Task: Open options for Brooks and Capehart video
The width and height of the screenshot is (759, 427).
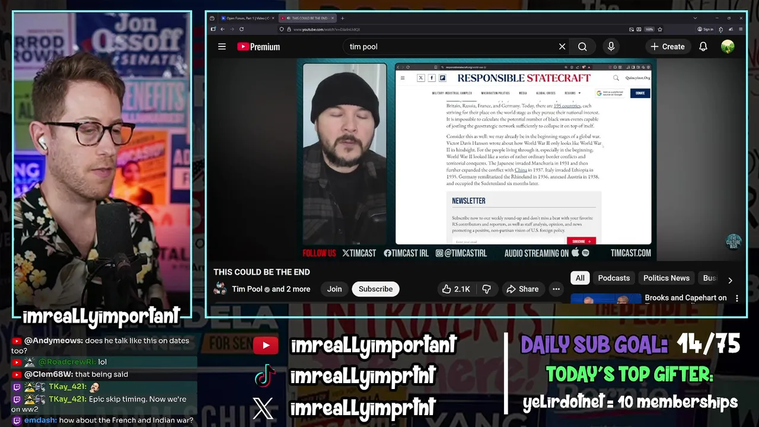Action: (x=737, y=298)
